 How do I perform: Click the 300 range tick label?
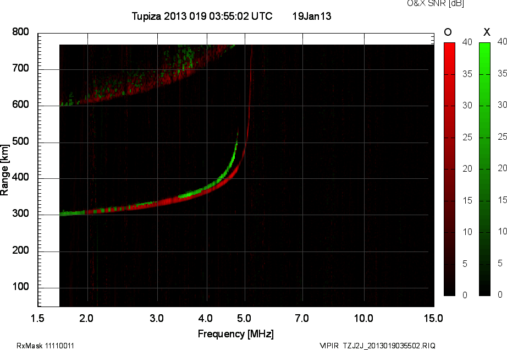point(20,214)
